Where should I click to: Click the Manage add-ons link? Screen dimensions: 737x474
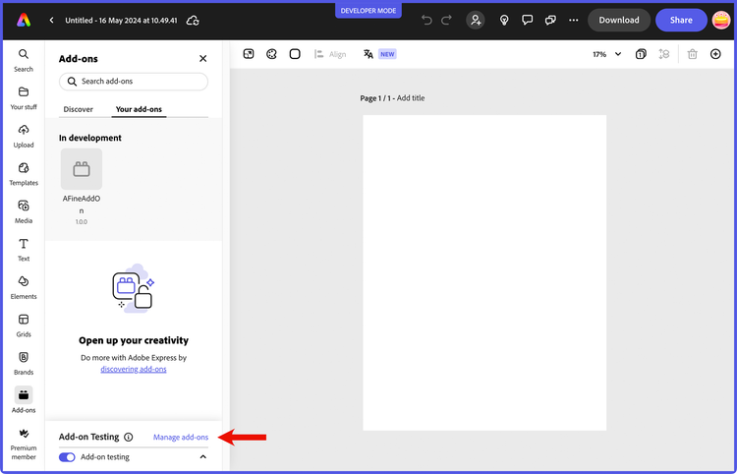click(x=181, y=438)
